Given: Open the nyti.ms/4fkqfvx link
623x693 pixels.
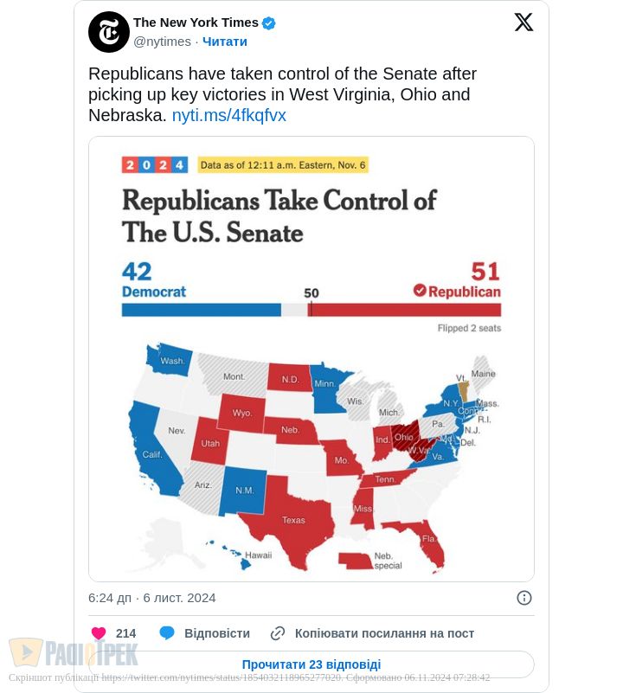Looking at the screenshot, I should [228, 115].
